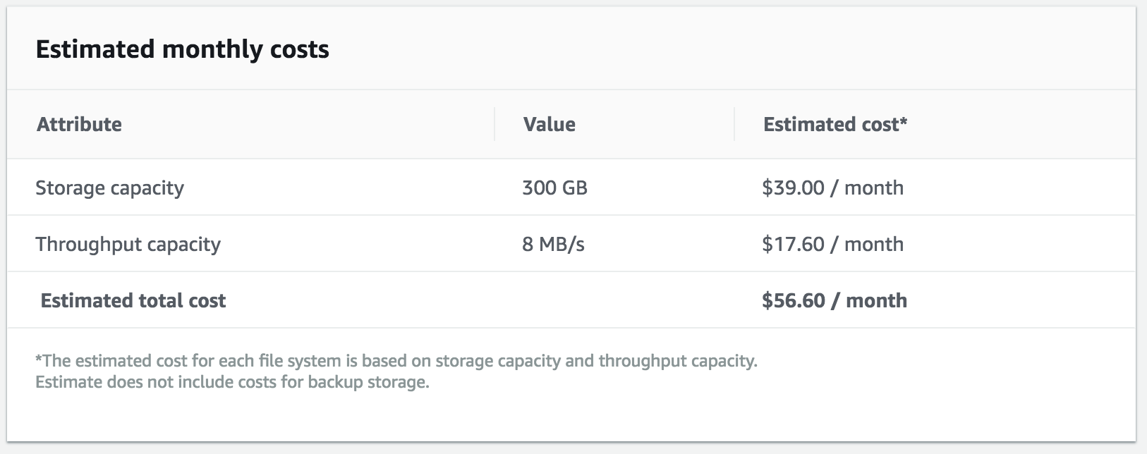This screenshot has width=1147, height=454.
Task: Select the 300 GB storage value
Action: [554, 188]
